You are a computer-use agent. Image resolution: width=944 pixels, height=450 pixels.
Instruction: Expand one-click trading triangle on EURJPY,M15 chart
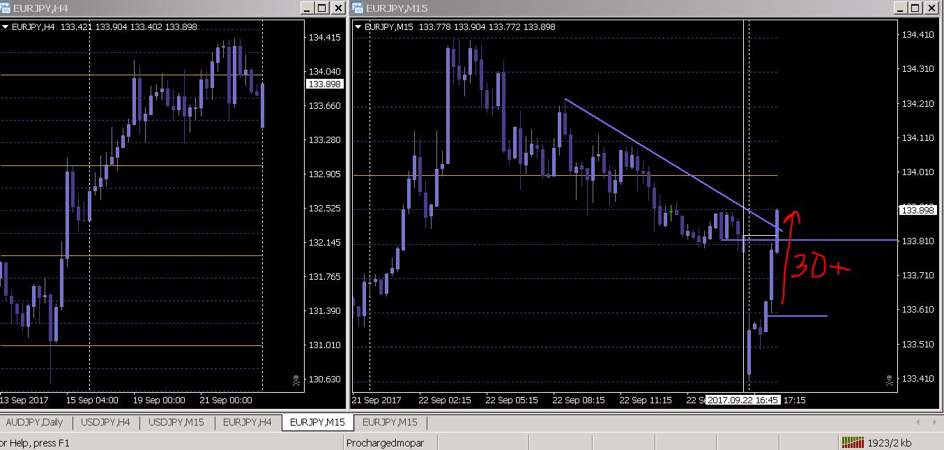coord(358,27)
